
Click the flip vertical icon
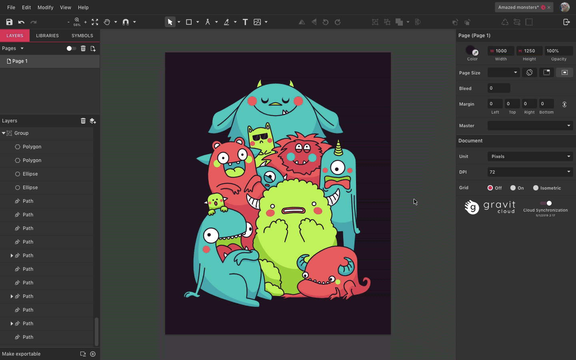click(314, 22)
